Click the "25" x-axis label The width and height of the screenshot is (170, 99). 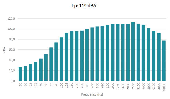pos(30,85)
